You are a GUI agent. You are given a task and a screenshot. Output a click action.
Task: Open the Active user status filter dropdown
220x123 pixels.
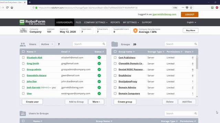pos(47,44)
